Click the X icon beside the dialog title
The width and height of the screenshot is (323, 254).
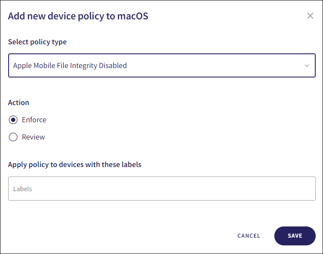point(310,16)
